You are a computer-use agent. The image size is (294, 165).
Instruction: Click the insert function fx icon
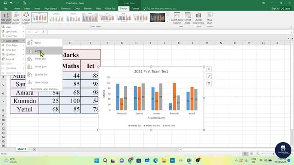(43, 32)
